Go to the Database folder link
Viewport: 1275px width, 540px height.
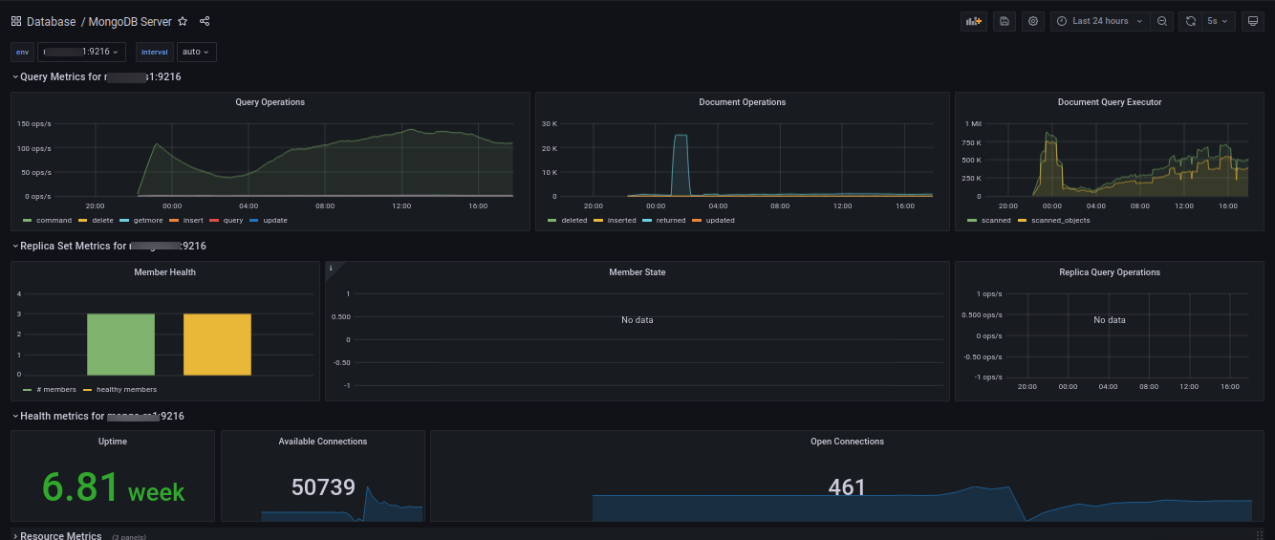click(x=51, y=21)
